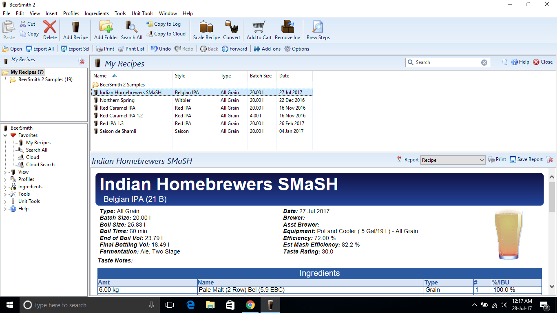This screenshot has width=557, height=313.
Task: Open the Scale Recipe tool
Action: pos(206,30)
